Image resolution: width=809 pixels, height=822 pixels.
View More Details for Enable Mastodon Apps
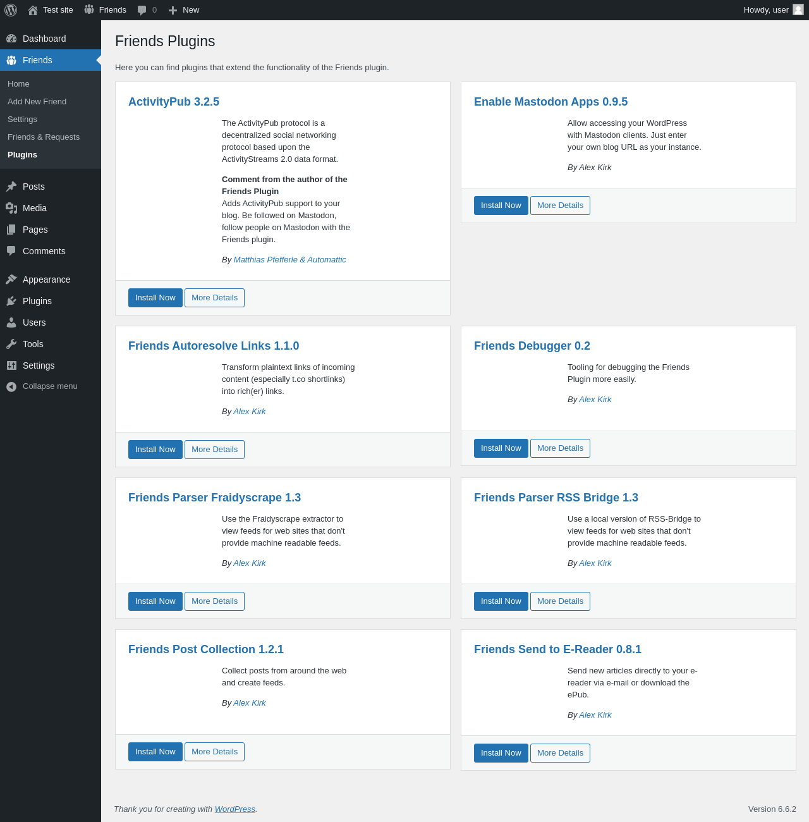point(560,205)
